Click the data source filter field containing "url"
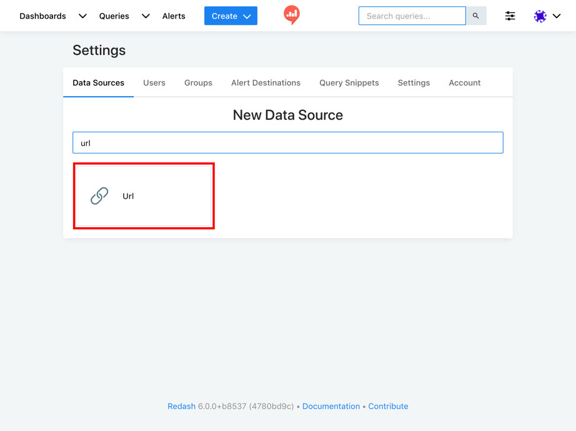Image resolution: width=576 pixels, height=431 pixels. click(x=287, y=143)
